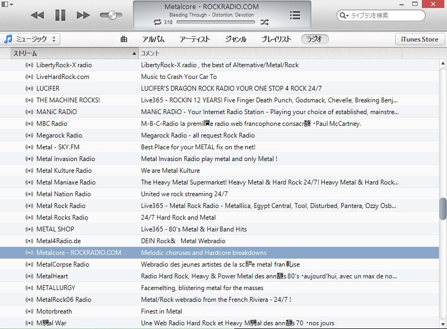Open the ミュージック library dropdown

coord(31,39)
